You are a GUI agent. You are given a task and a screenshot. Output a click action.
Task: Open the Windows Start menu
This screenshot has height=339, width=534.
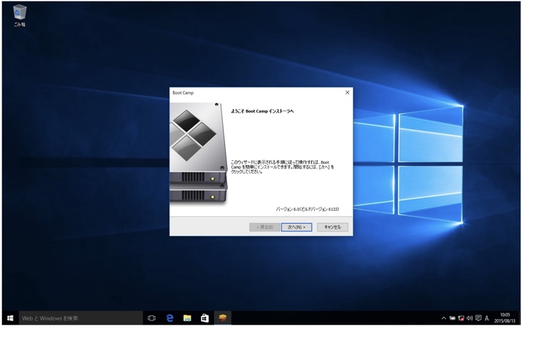(10, 318)
